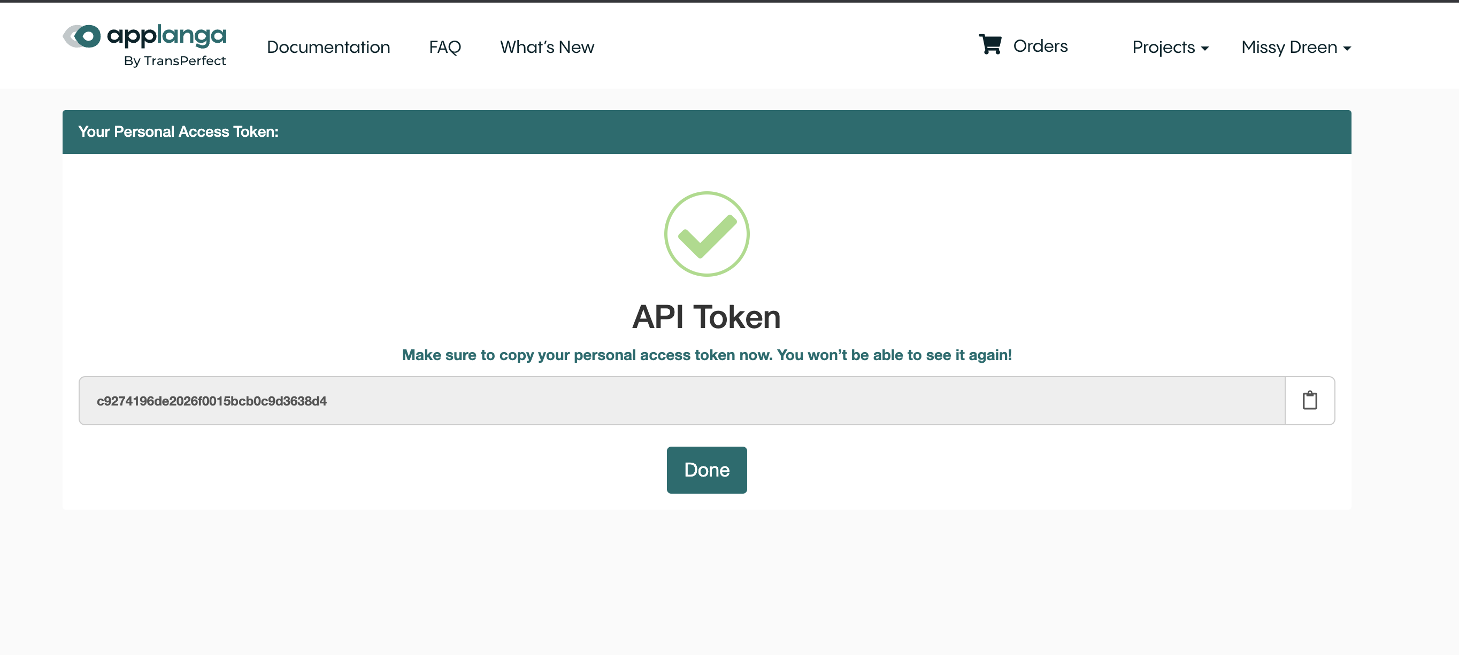Copy token with the clipboard icon

[1309, 401]
